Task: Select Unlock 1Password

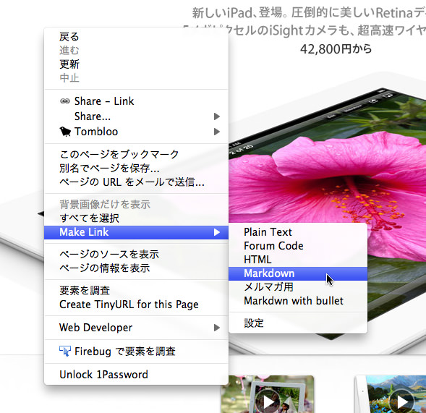Action: [x=136, y=375]
